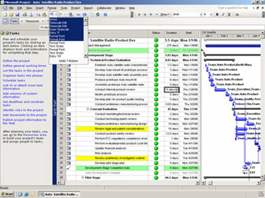Click the Undo arrow icon
265x198 pixels.
click(x=52, y=15)
